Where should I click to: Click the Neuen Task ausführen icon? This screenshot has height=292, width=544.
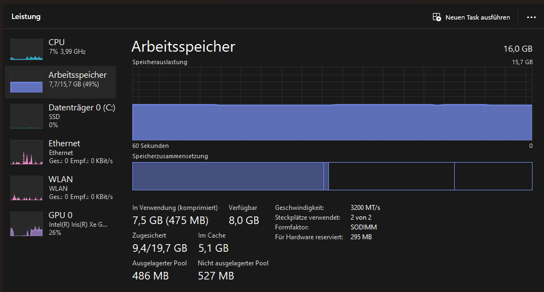pos(437,17)
